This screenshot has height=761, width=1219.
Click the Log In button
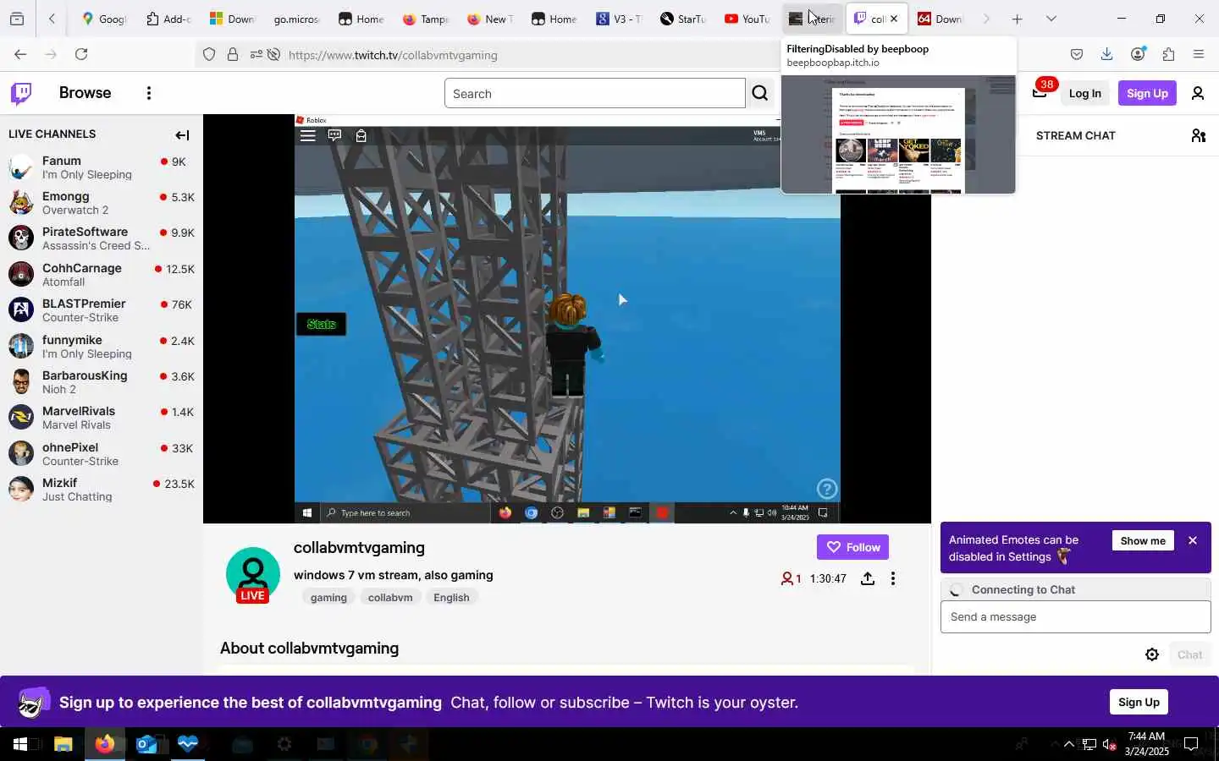[x=1084, y=93]
